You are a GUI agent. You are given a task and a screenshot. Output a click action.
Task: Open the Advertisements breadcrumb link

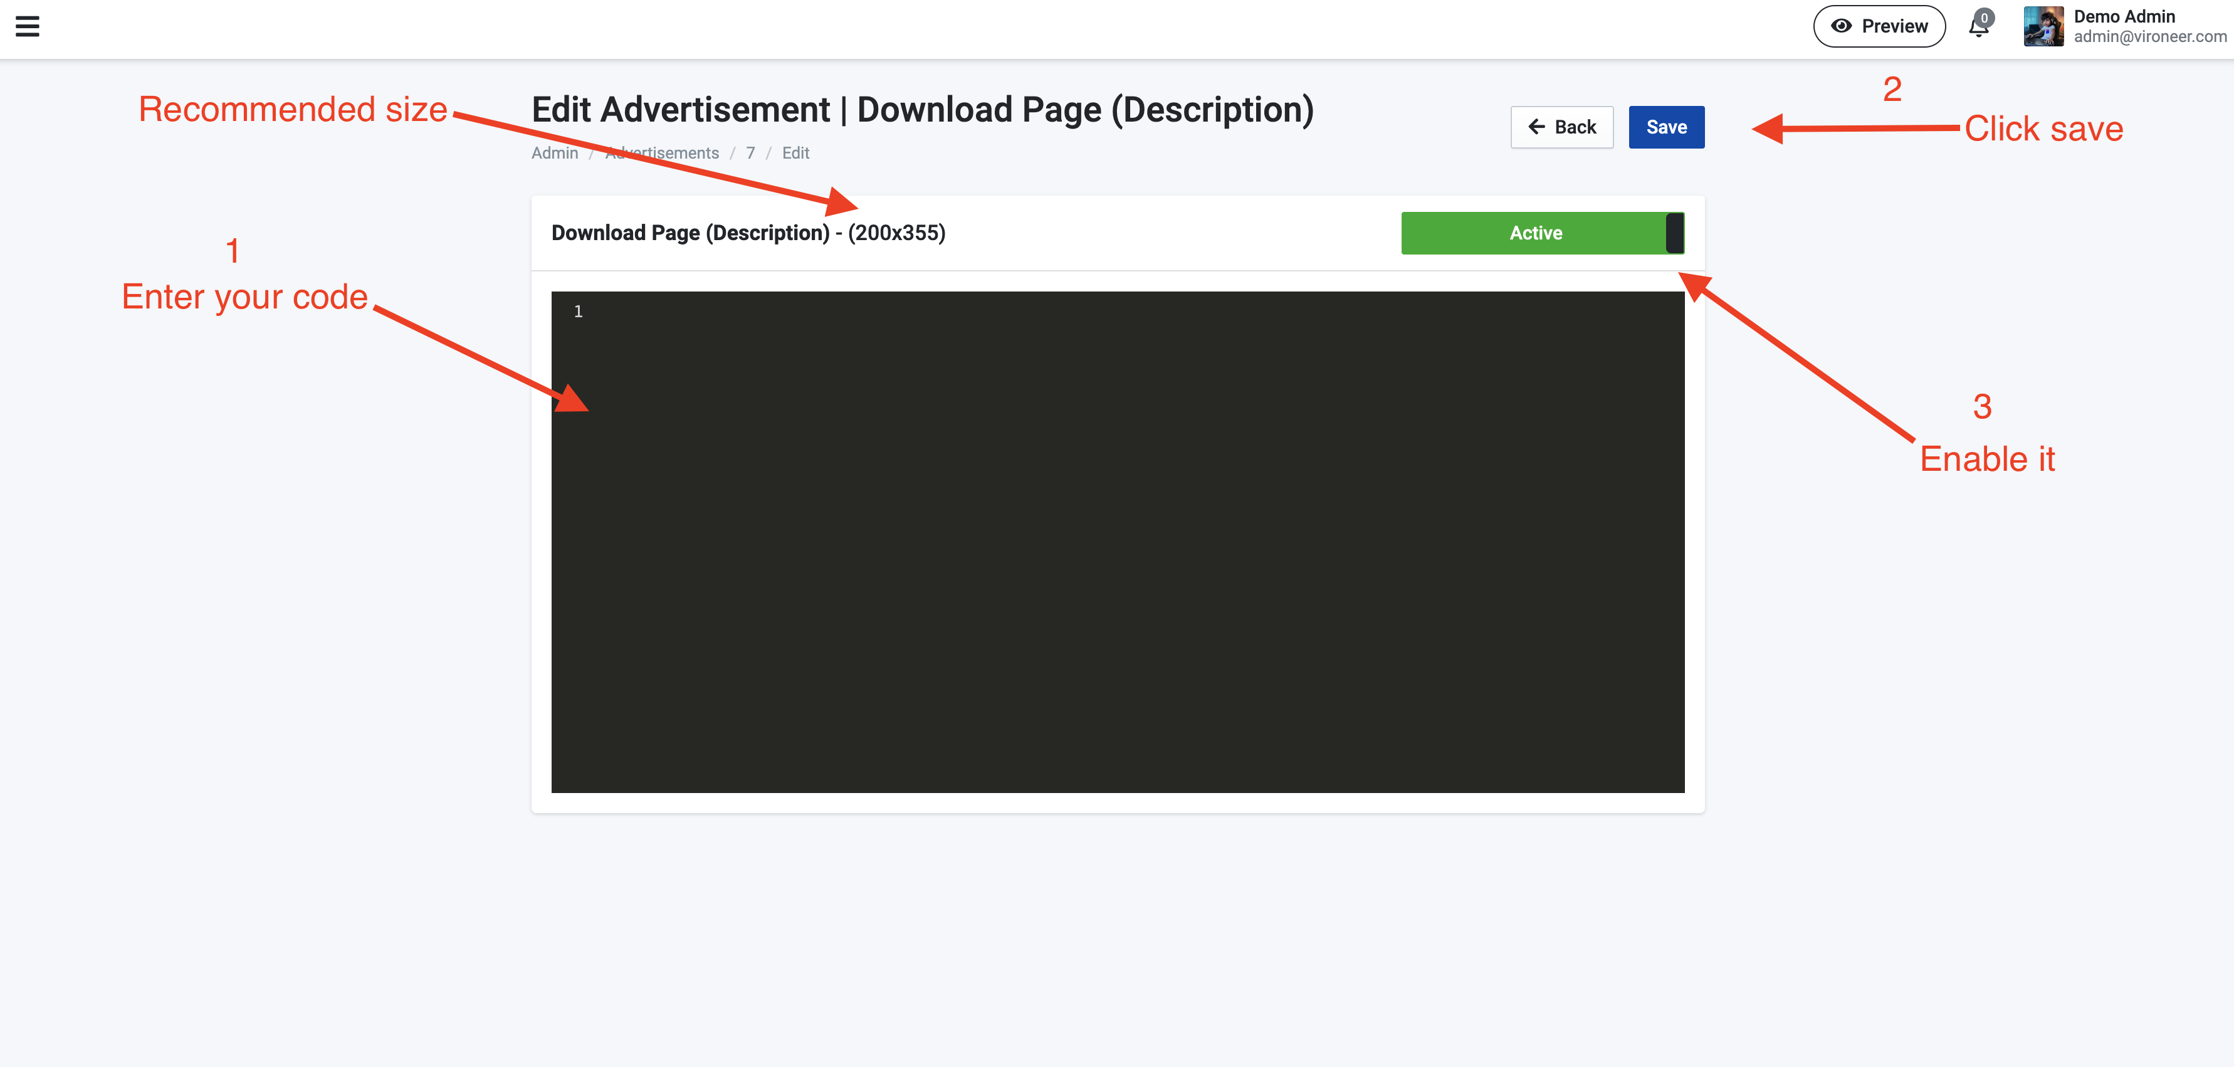(x=685, y=153)
